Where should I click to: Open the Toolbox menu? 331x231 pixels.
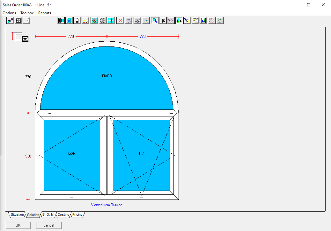click(27, 13)
